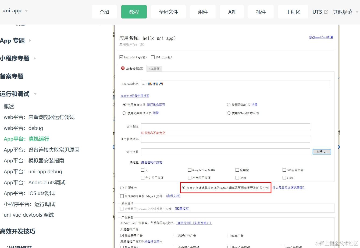Screen dimensions: 360x248
Task: Check the GooglePlay(AAB) channel checkbox
Action: click(x=190, y=170)
